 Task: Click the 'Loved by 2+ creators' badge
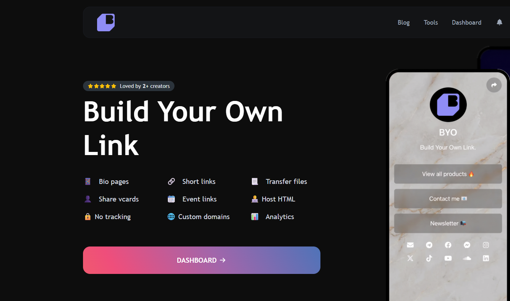pyautogui.click(x=129, y=86)
